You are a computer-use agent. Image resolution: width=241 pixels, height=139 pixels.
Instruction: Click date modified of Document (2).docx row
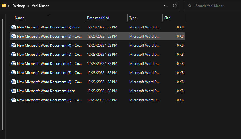click(x=102, y=27)
